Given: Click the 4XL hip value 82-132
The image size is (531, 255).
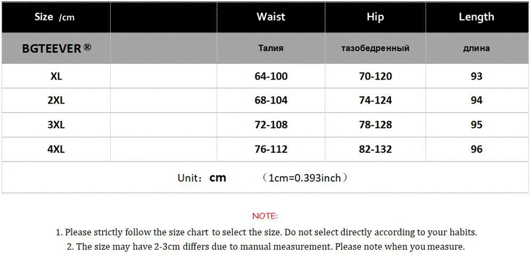Looking at the screenshot, I should click(375, 149).
